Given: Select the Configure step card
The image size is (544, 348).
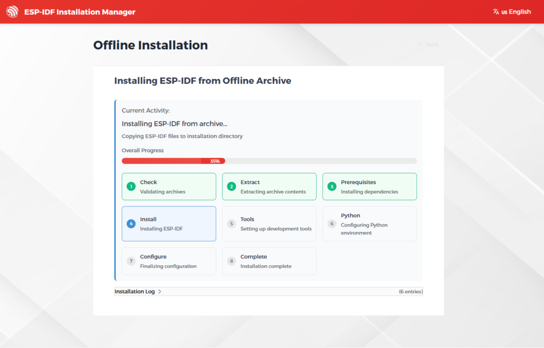Looking at the screenshot, I should pos(169,261).
